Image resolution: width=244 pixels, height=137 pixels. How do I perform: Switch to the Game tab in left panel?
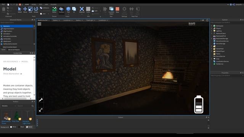pyautogui.click(x=3, y=50)
